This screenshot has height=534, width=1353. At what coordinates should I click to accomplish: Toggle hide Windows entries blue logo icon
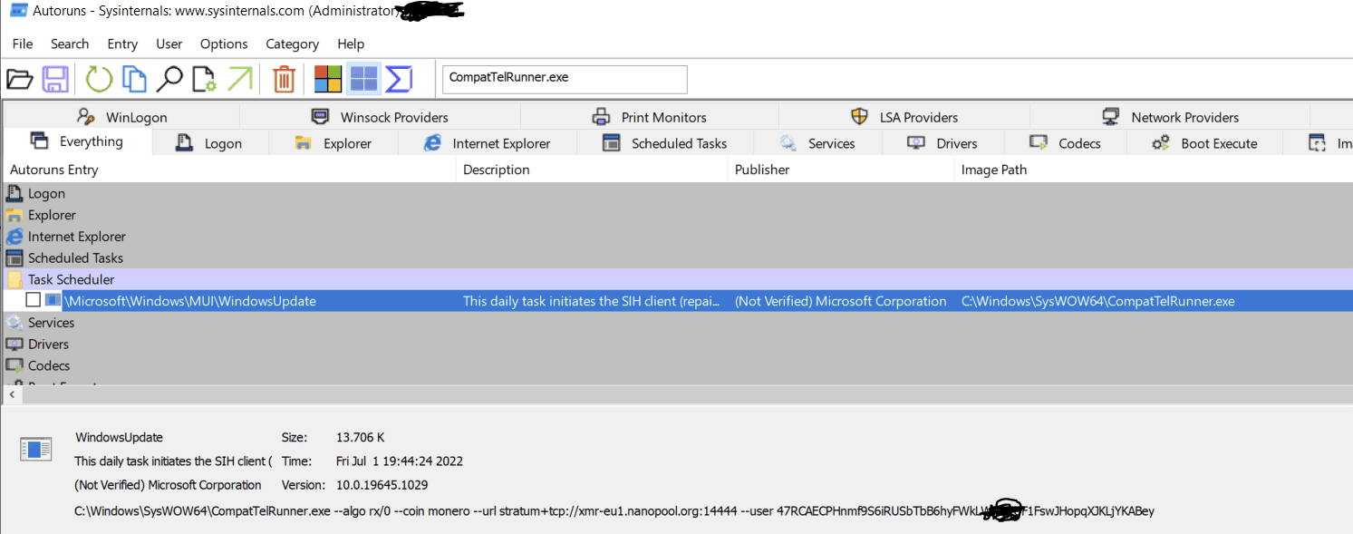pyautogui.click(x=363, y=79)
